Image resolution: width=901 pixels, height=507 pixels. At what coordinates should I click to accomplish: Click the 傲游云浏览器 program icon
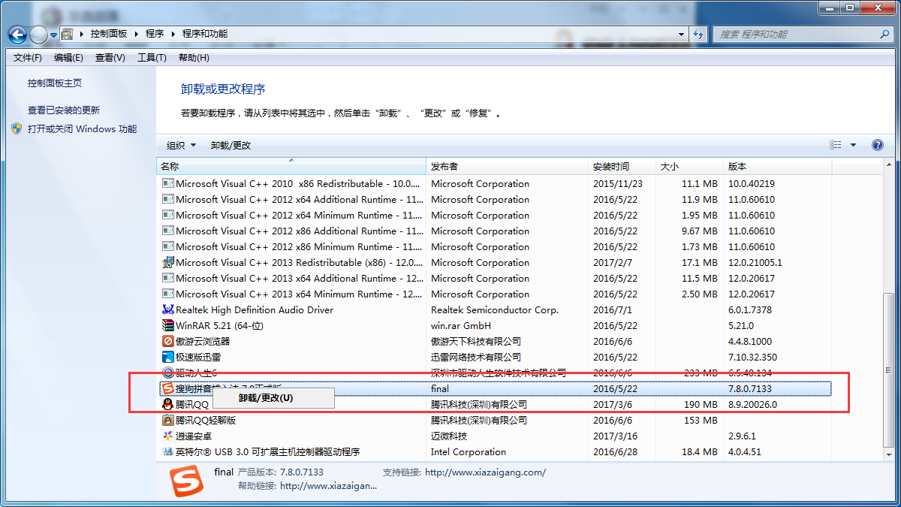168,341
